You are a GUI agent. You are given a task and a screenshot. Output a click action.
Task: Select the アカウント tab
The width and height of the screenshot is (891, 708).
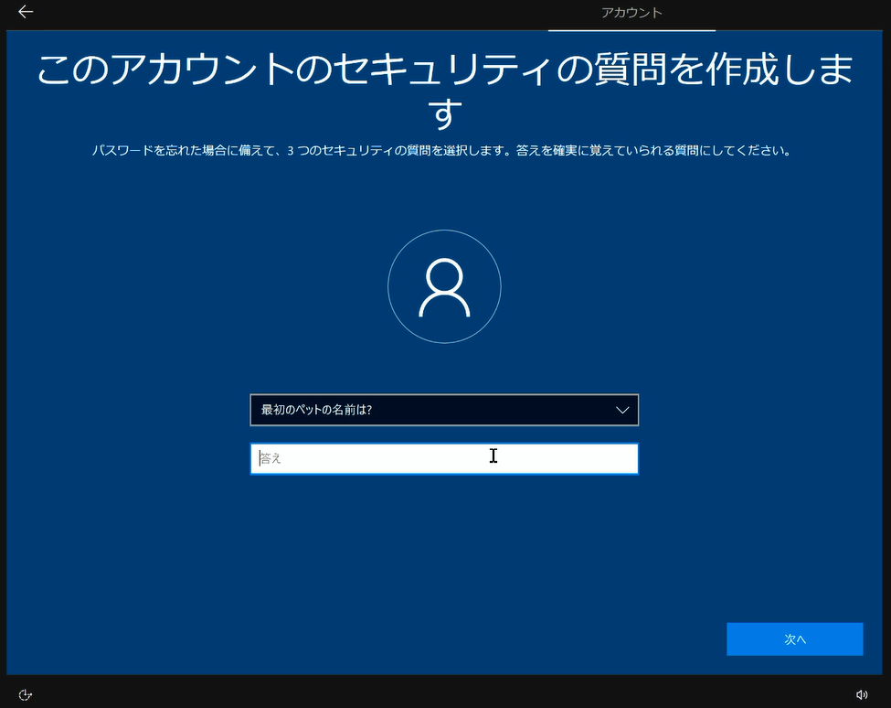click(x=631, y=13)
